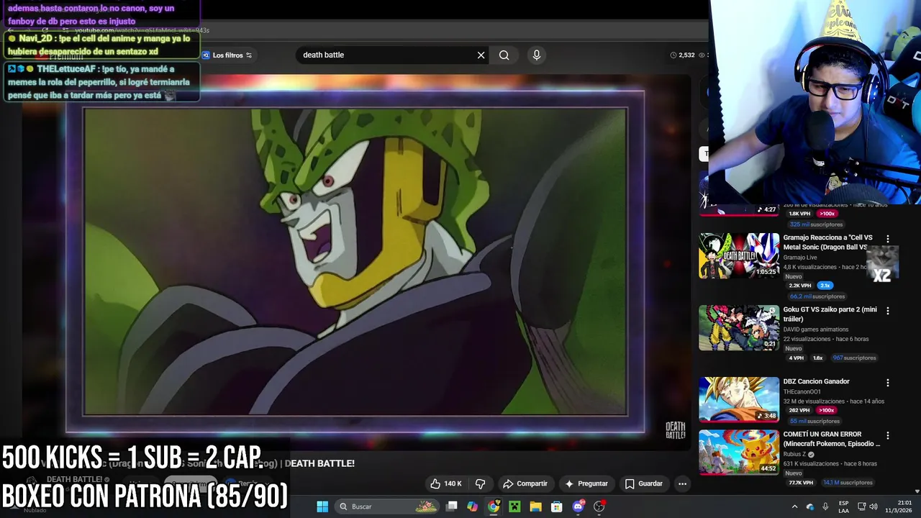The width and height of the screenshot is (921, 518).
Task: Clear the 'death battle' search text
Action: tap(481, 55)
